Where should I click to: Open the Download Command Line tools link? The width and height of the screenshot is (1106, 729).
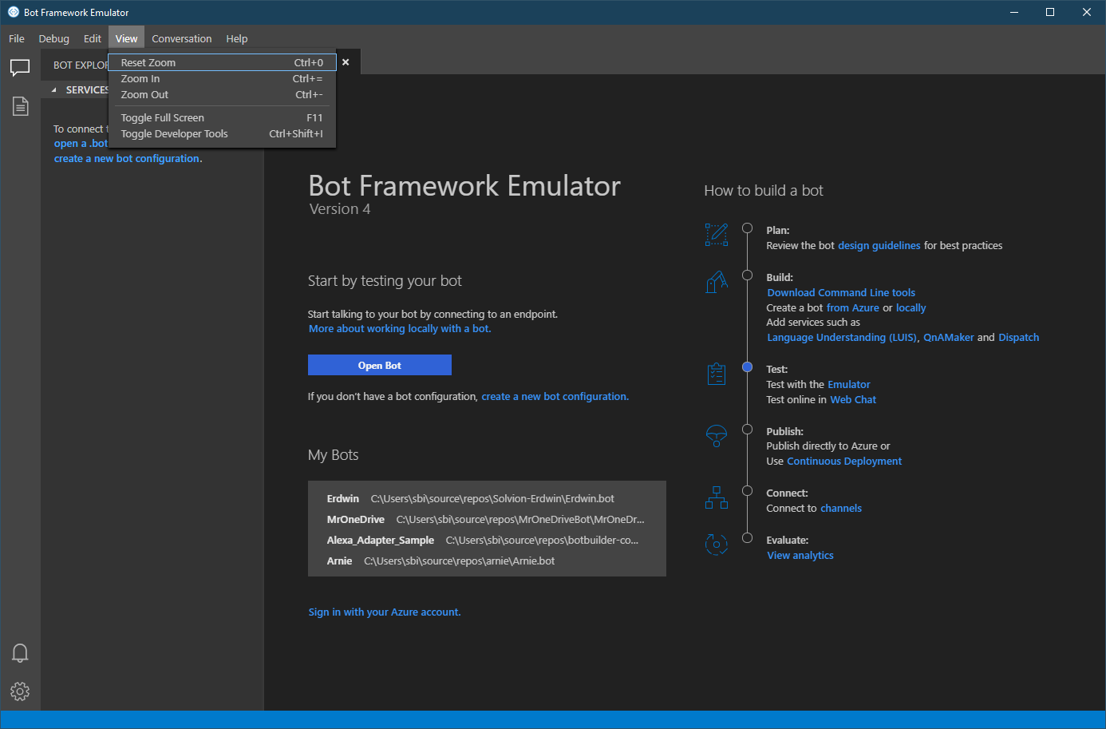click(x=840, y=292)
